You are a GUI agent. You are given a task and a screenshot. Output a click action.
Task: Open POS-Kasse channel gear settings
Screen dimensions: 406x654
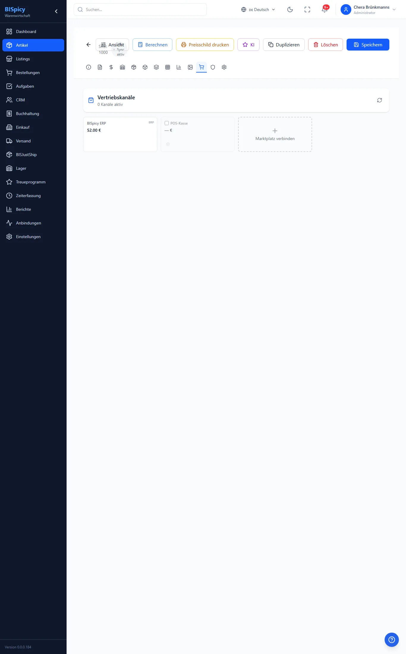[x=168, y=144]
